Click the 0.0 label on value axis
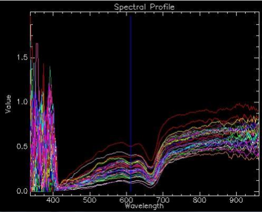Image resolution: width=262 pixels, height=212 pixels. tap(22, 191)
